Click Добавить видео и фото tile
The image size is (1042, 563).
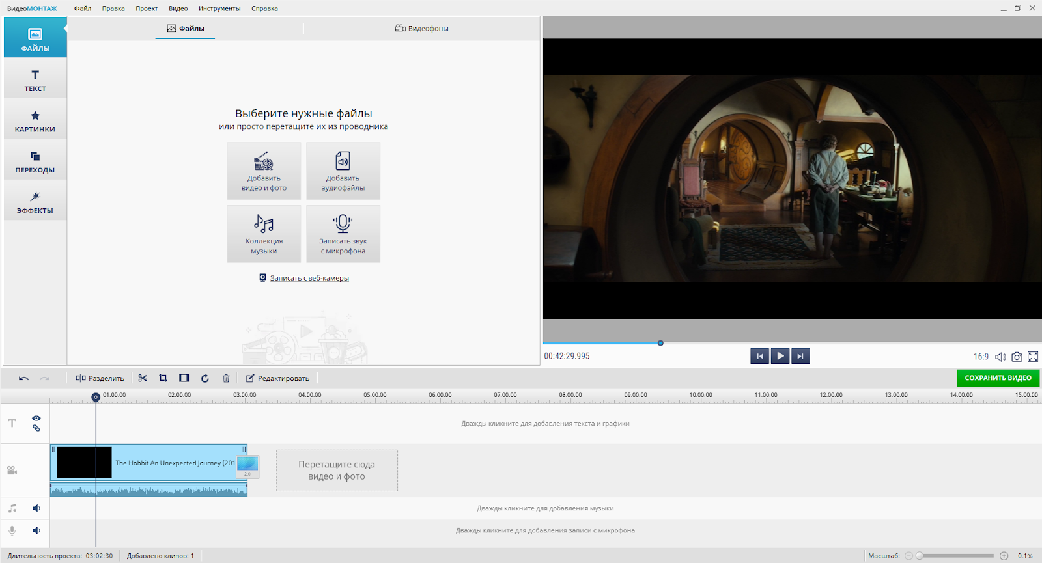tap(264, 171)
